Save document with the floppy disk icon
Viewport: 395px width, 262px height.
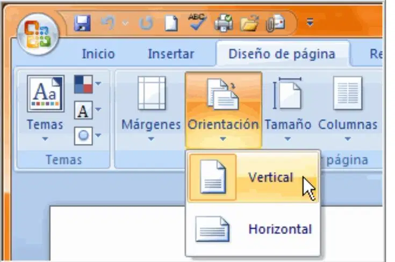(82, 24)
